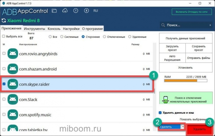This screenshot has height=136, width=215.
Task: Switch language via RU label
Action: click(96, 11)
